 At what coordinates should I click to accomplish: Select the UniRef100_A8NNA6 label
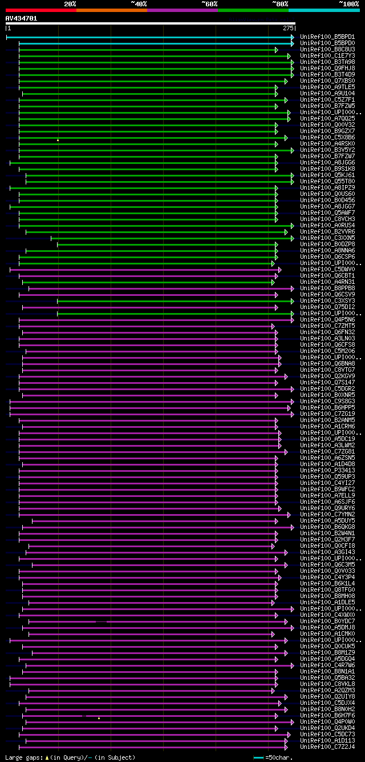(327, 251)
